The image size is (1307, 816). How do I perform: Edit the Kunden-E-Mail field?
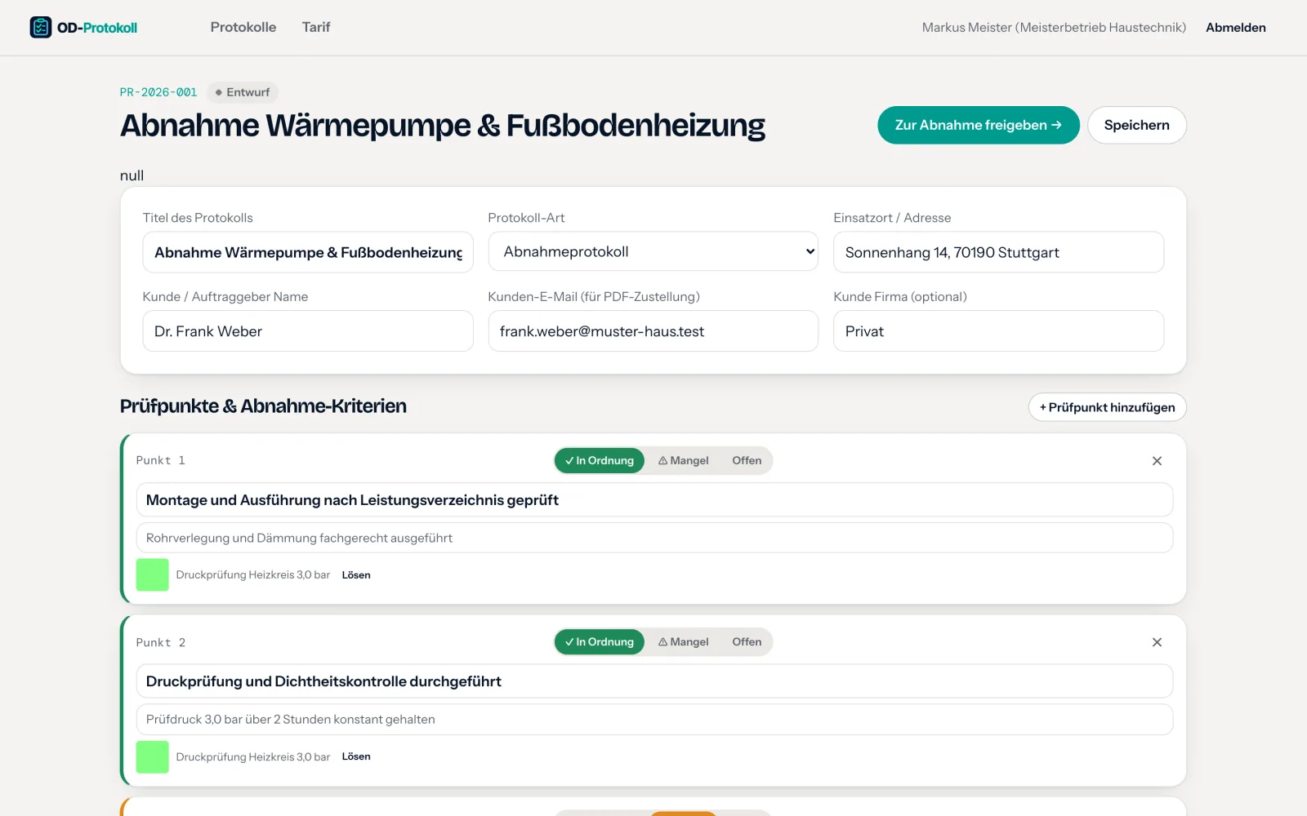coord(653,331)
